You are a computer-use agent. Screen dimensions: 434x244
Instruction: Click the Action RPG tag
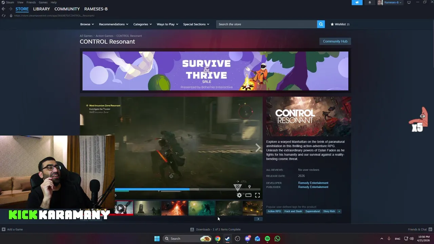[274, 211]
